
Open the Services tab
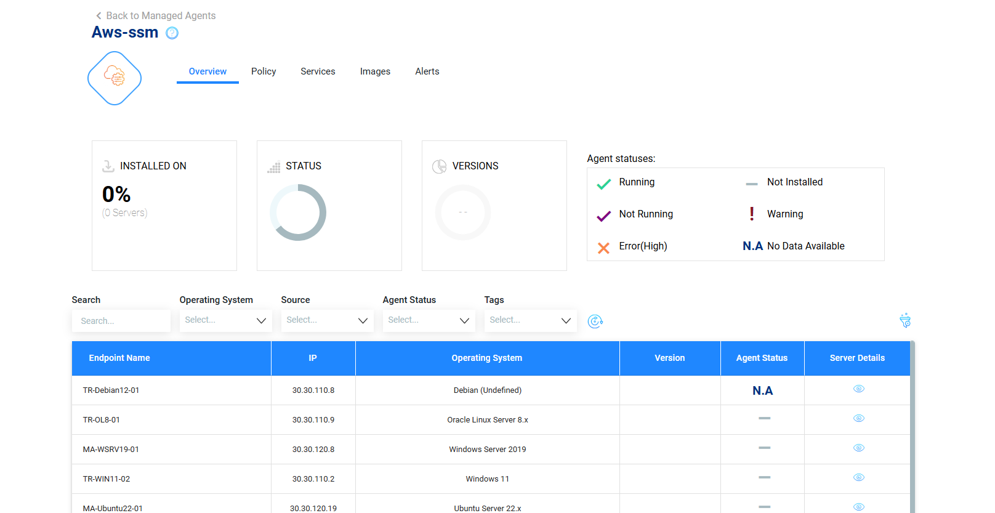[318, 71]
